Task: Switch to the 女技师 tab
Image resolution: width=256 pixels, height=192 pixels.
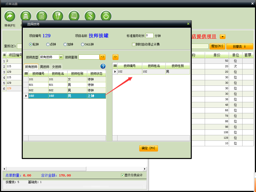Action: click(56, 67)
